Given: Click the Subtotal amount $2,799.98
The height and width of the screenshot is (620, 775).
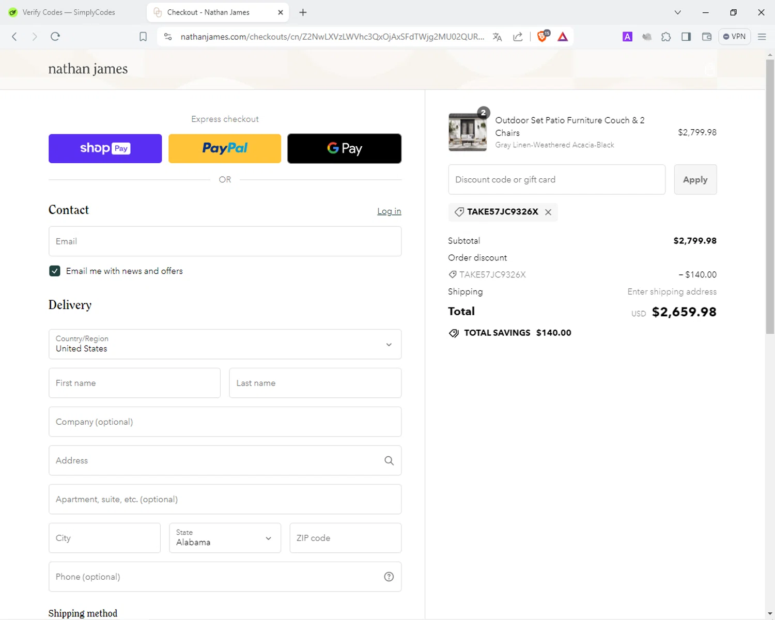Looking at the screenshot, I should pos(695,241).
